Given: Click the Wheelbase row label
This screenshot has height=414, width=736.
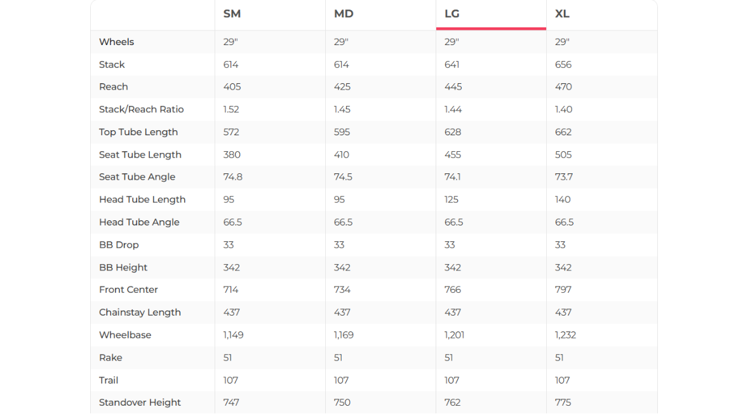Looking at the screenshot, I should click(x=125, y=335).
